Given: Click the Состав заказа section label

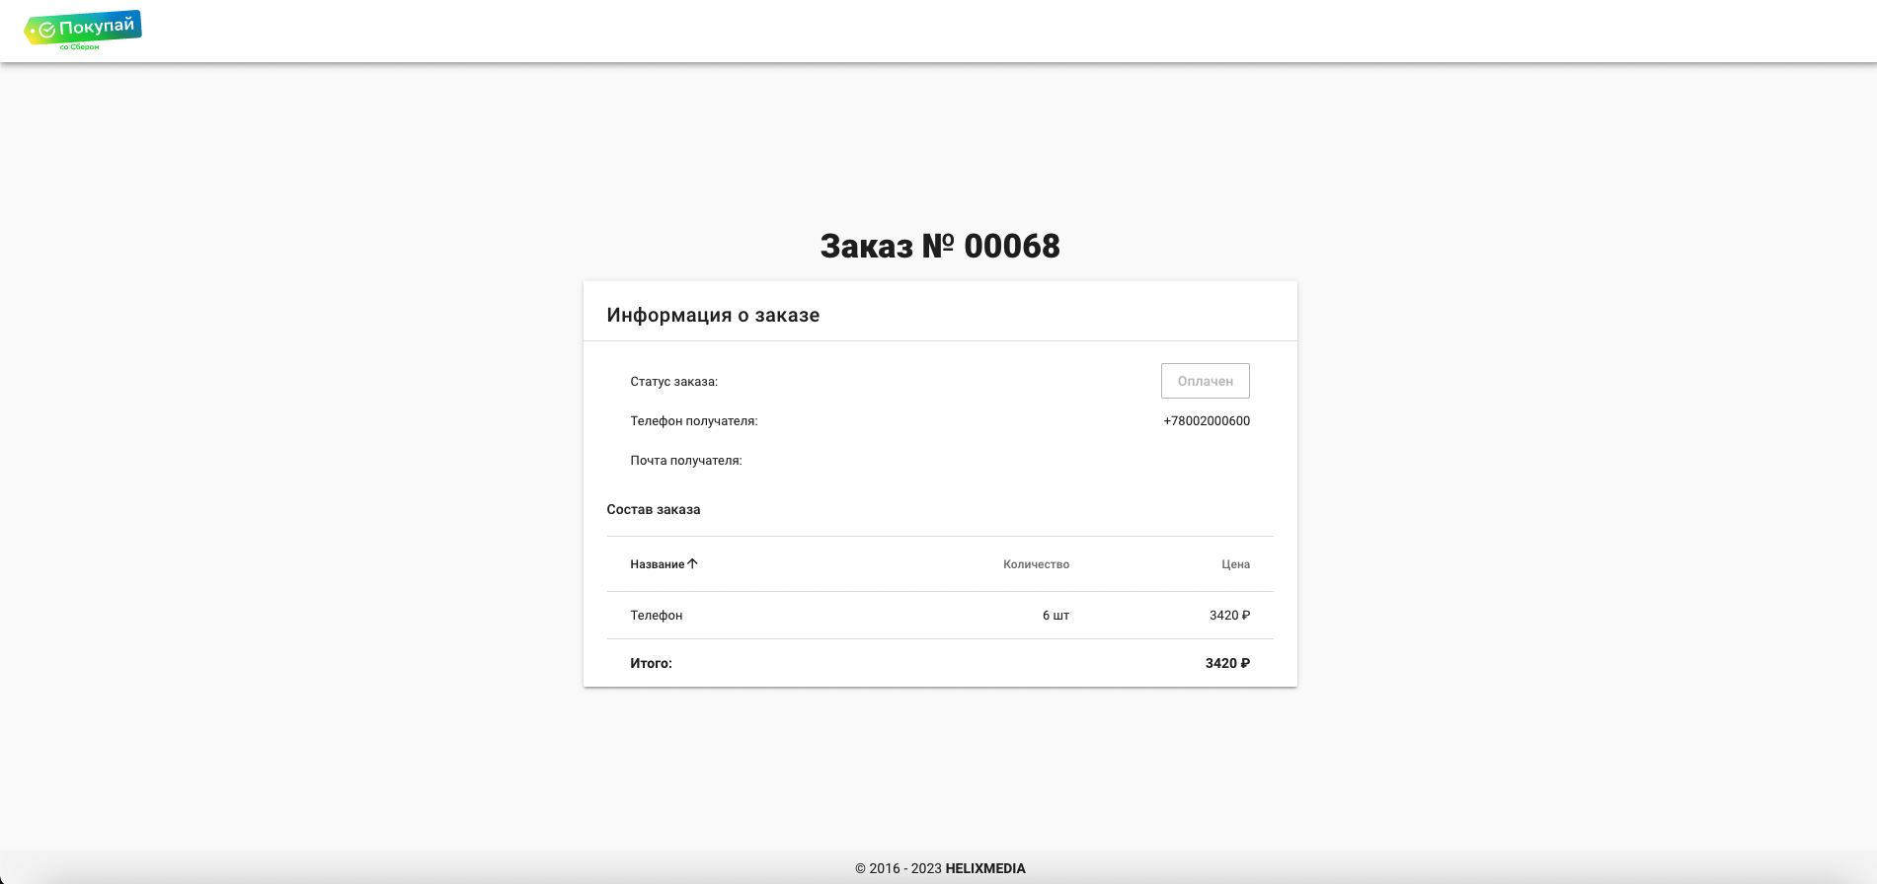Looking at the screenshot, I should (x=654, y=509).
